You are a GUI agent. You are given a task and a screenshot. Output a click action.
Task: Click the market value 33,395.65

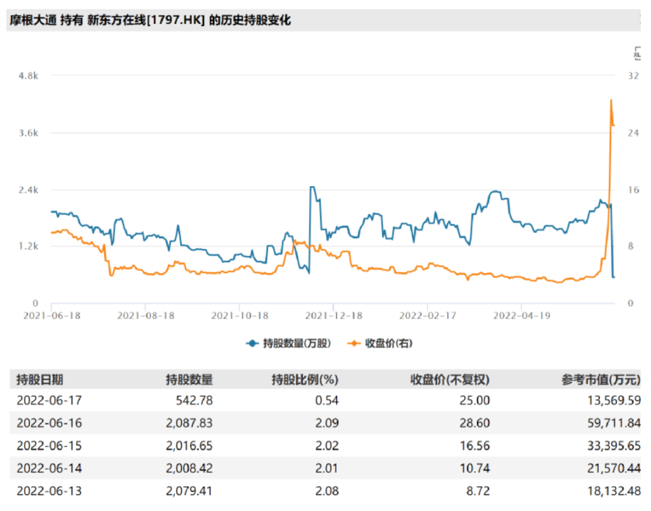614,446
